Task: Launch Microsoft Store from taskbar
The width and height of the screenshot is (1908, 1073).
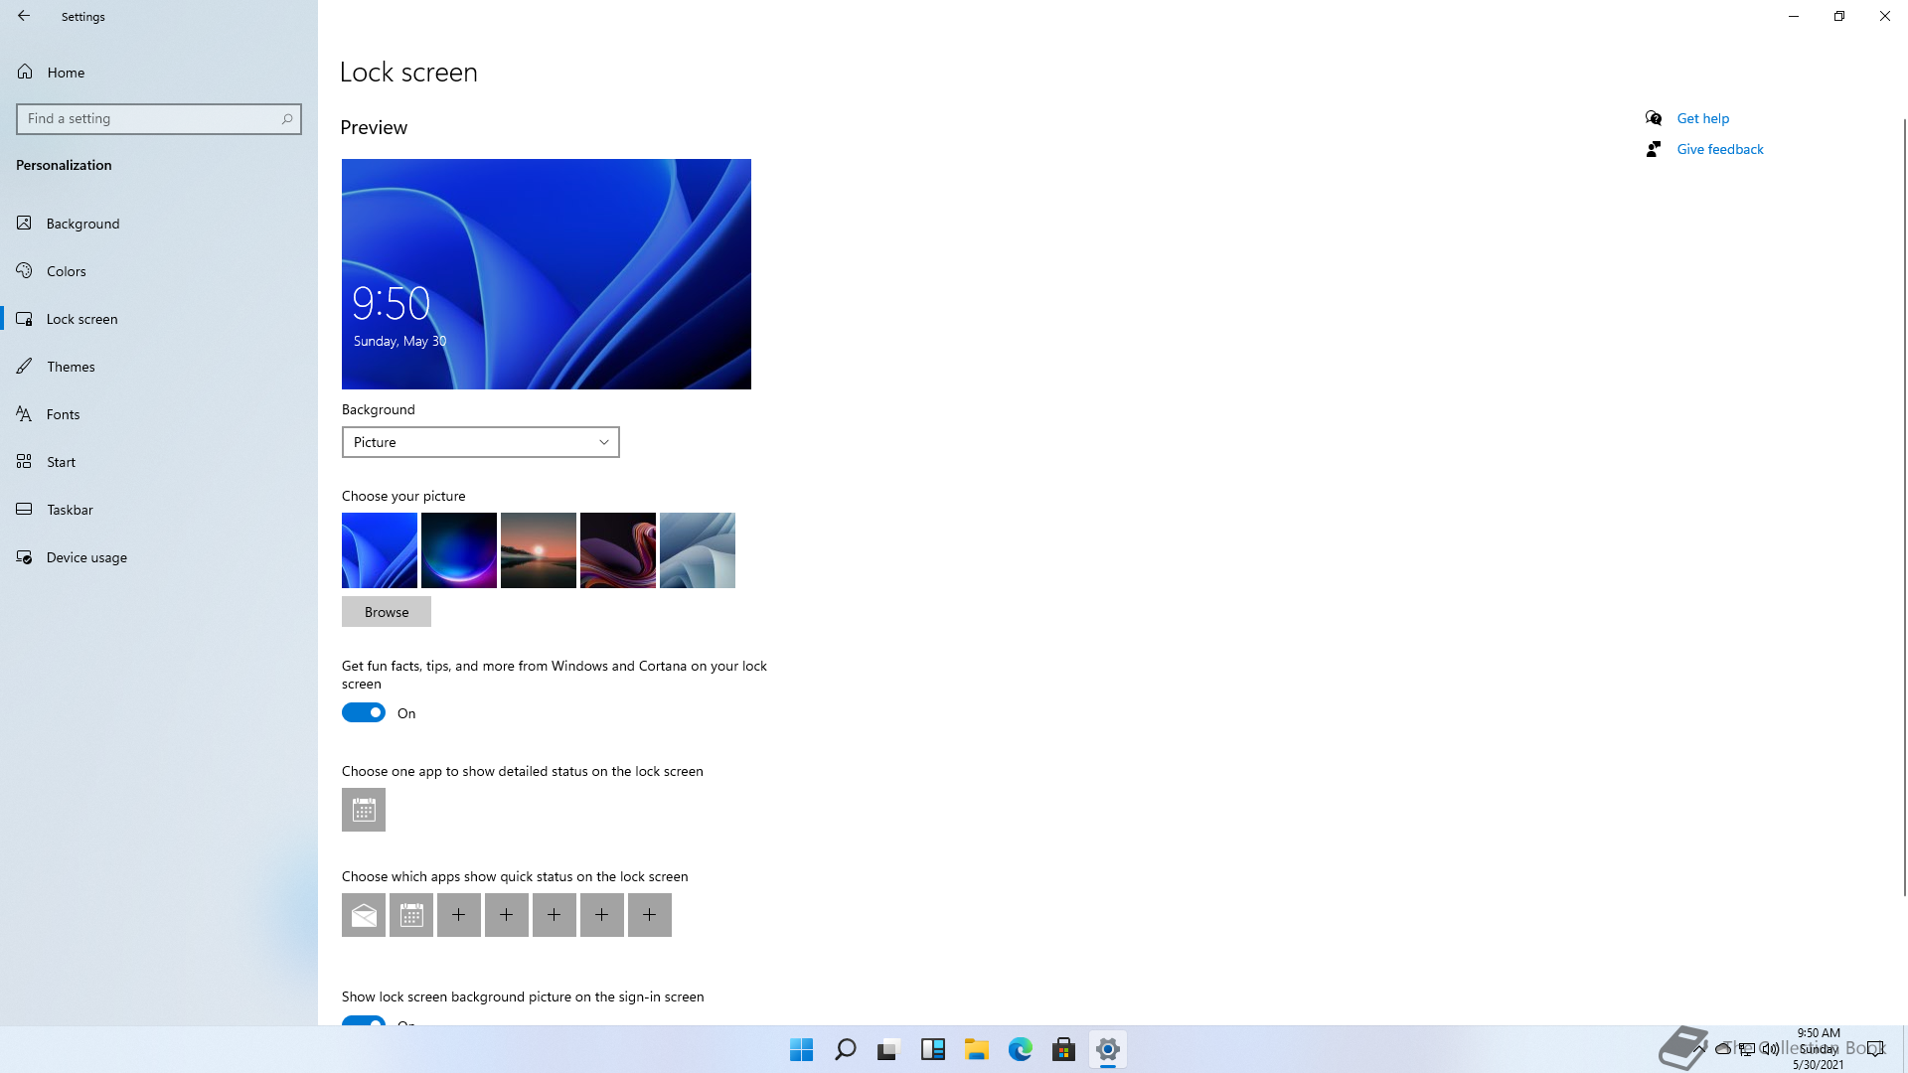Action: point(1064,1049)
